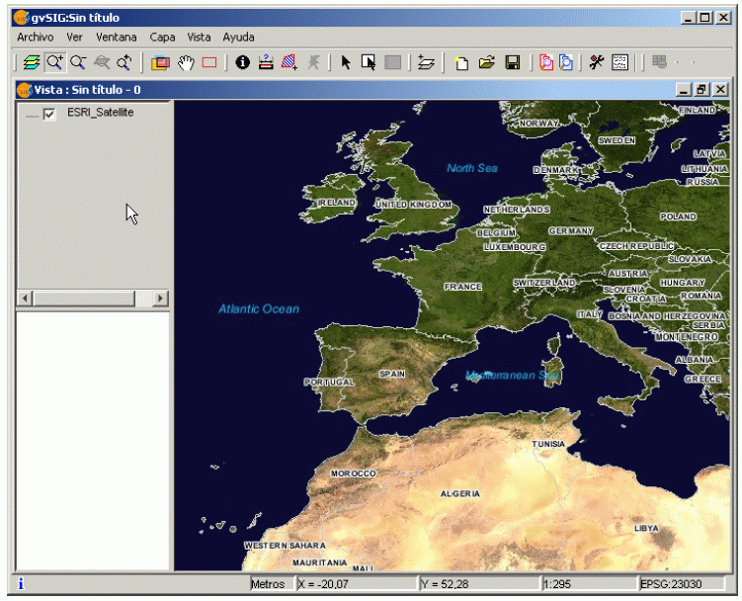Viewport: 742px width, 601px height.
Task: Click the red rectangle selection icon
Action: [209, 62]
